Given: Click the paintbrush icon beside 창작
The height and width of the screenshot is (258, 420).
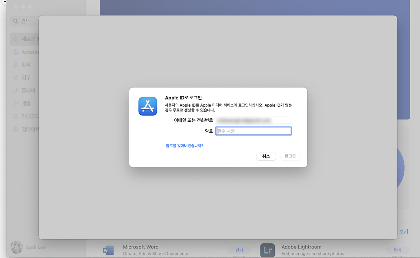Looking at the screenshot, I should [16, 64].
